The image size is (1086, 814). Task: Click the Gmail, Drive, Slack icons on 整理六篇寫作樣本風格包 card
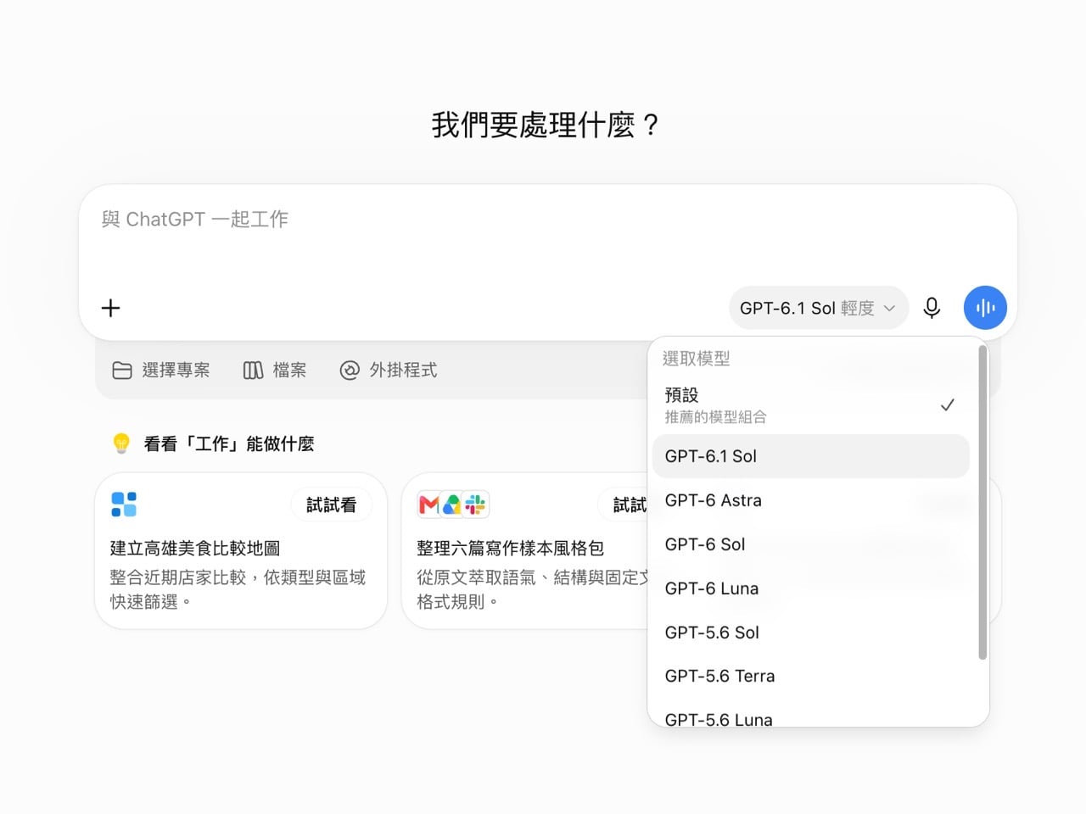[453, 505]
